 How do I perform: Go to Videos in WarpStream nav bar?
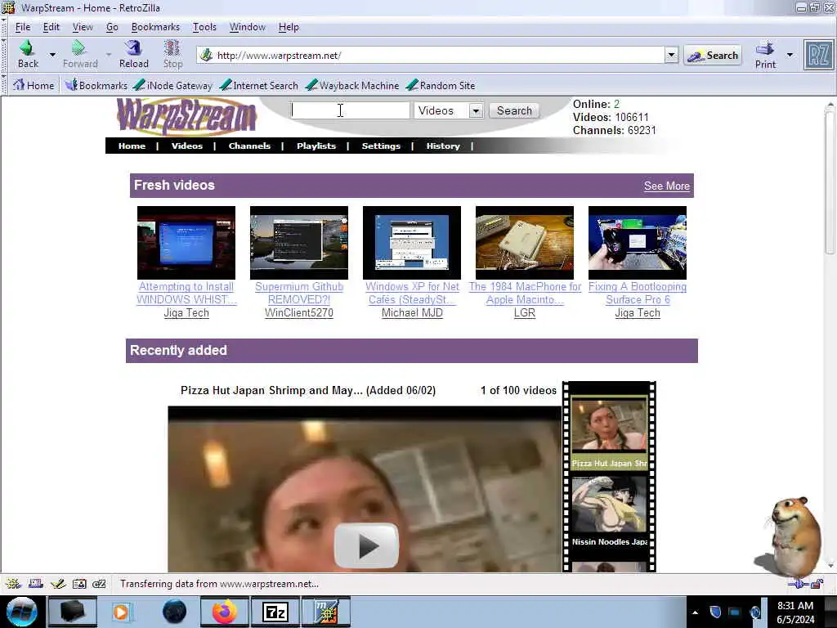[x=187, y=146]
